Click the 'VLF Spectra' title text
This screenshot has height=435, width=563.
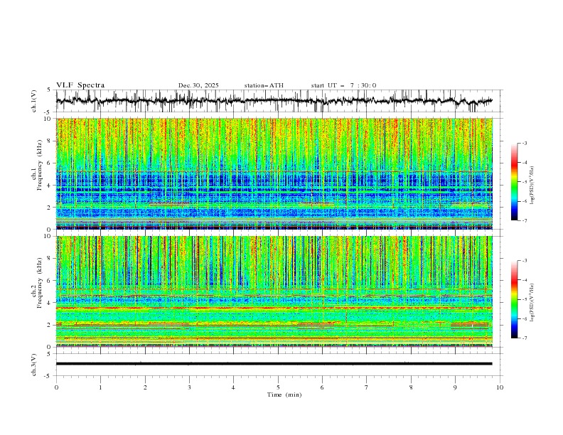(80, 85)
